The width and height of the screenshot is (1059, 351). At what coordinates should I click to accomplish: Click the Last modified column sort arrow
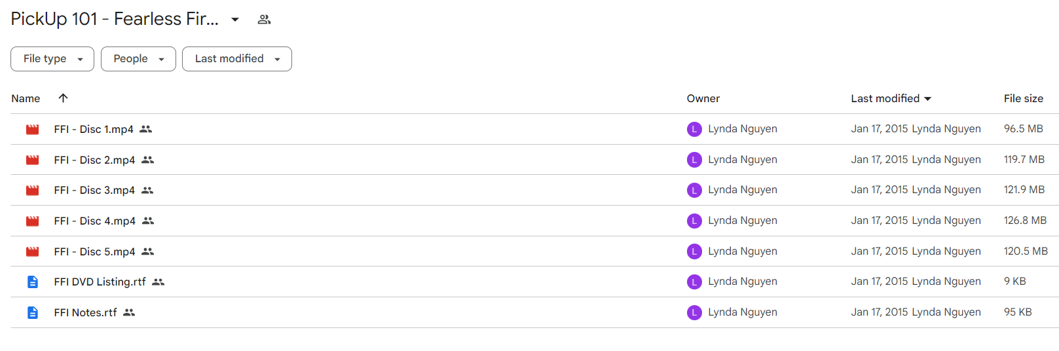tap(927, 99)
